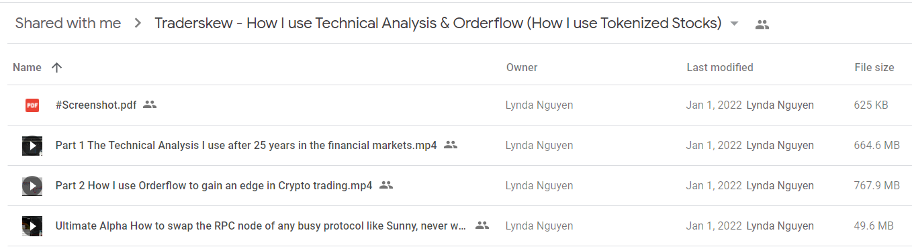Click the File size column header

874,67
